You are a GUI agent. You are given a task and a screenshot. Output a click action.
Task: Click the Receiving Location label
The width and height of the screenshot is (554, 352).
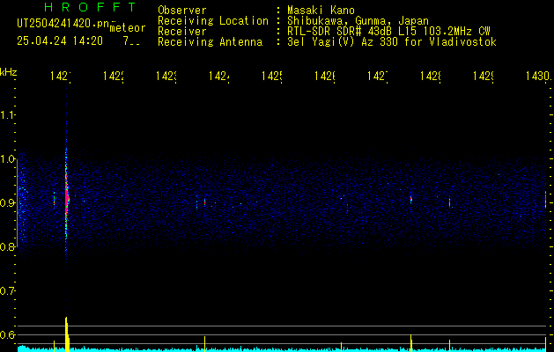[x=213, y=21]
